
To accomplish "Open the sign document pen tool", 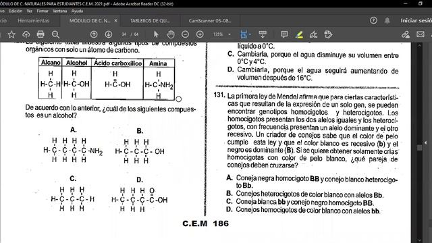I will 313,34.
